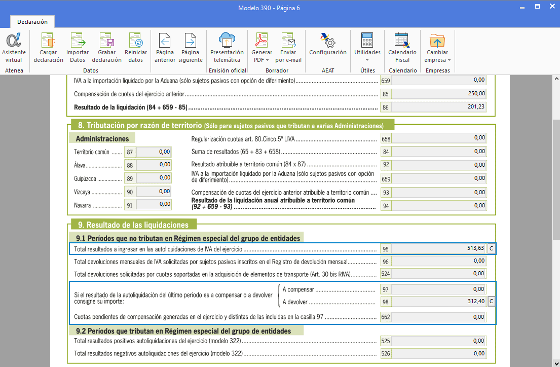Open Calendario Fiscal

point(402,48)
